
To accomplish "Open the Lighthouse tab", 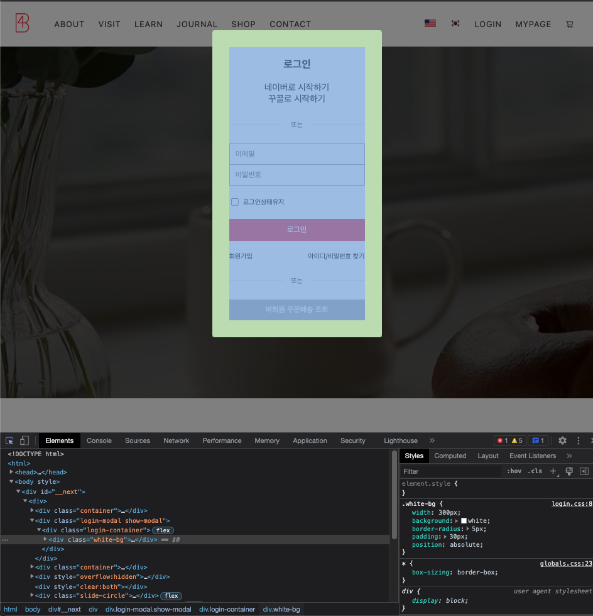I will pos(400,441).
